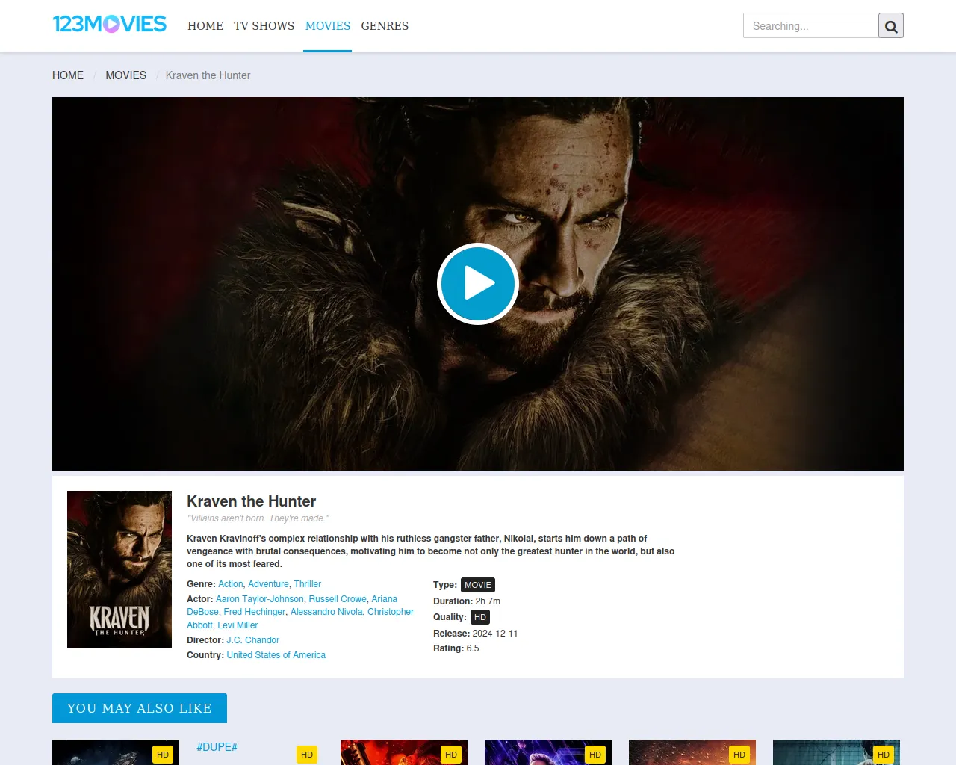Viewport: 956px width, 765px height.
Task: Click the Kraven the Hunter title heading
Action: point(251,501)
